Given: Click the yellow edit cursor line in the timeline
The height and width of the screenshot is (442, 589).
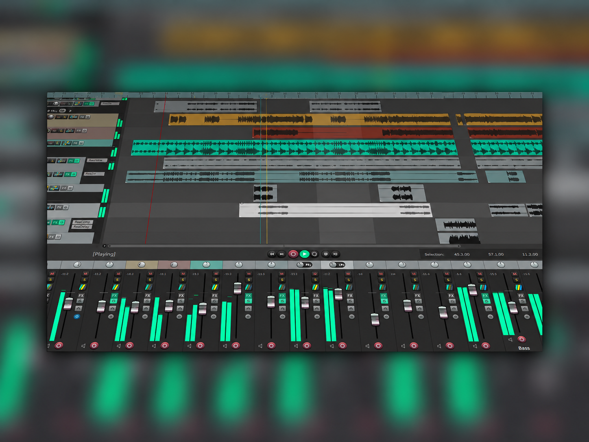Looking at the screenshot, I should click(266, 171).
